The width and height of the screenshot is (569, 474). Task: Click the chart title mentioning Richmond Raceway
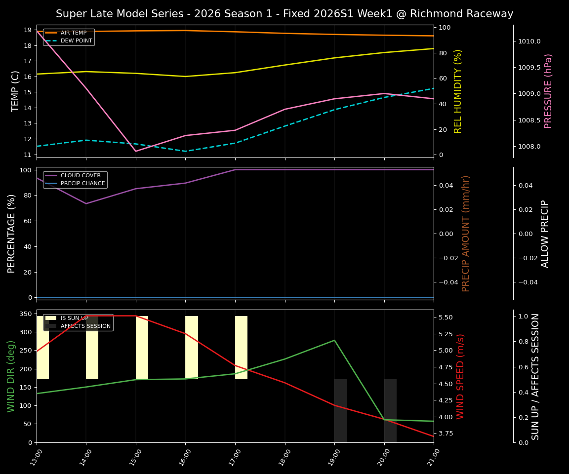click(284, 13)
